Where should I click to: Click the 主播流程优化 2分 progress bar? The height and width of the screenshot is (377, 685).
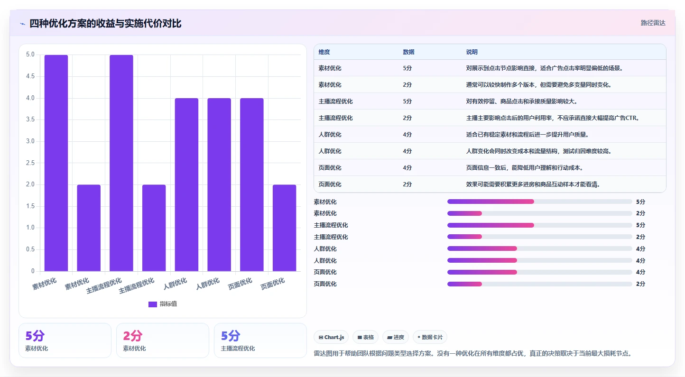click(540, 237)
